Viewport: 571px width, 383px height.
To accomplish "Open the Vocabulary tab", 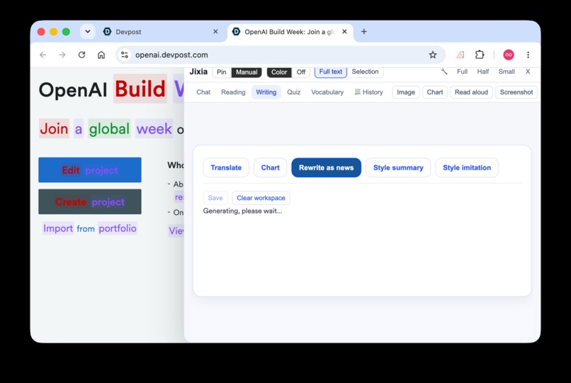I will [x=327, y=92].
